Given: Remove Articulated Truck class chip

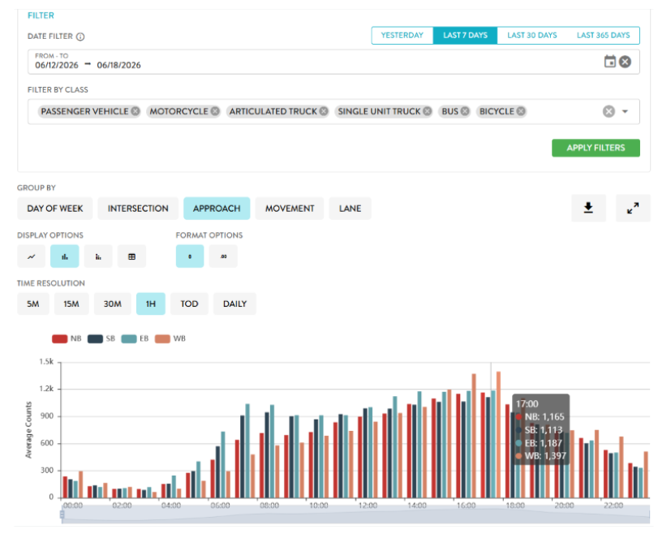Looking at the screenshot, I should pyautogui.click(x=324, y=111).
